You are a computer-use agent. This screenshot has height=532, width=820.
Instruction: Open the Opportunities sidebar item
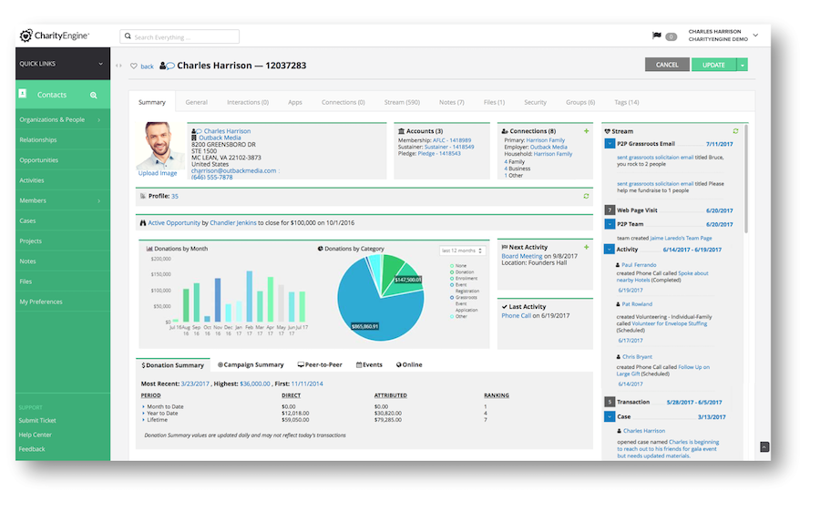63,160
